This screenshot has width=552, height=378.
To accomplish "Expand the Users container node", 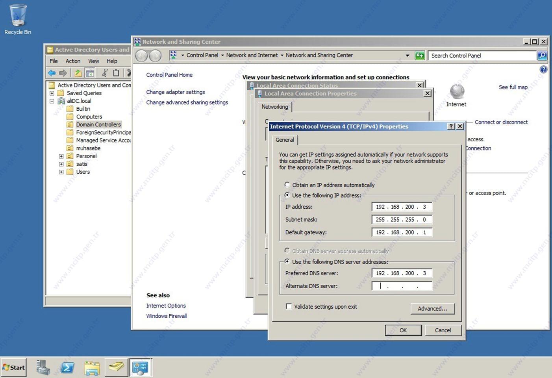I will (61, 172).
